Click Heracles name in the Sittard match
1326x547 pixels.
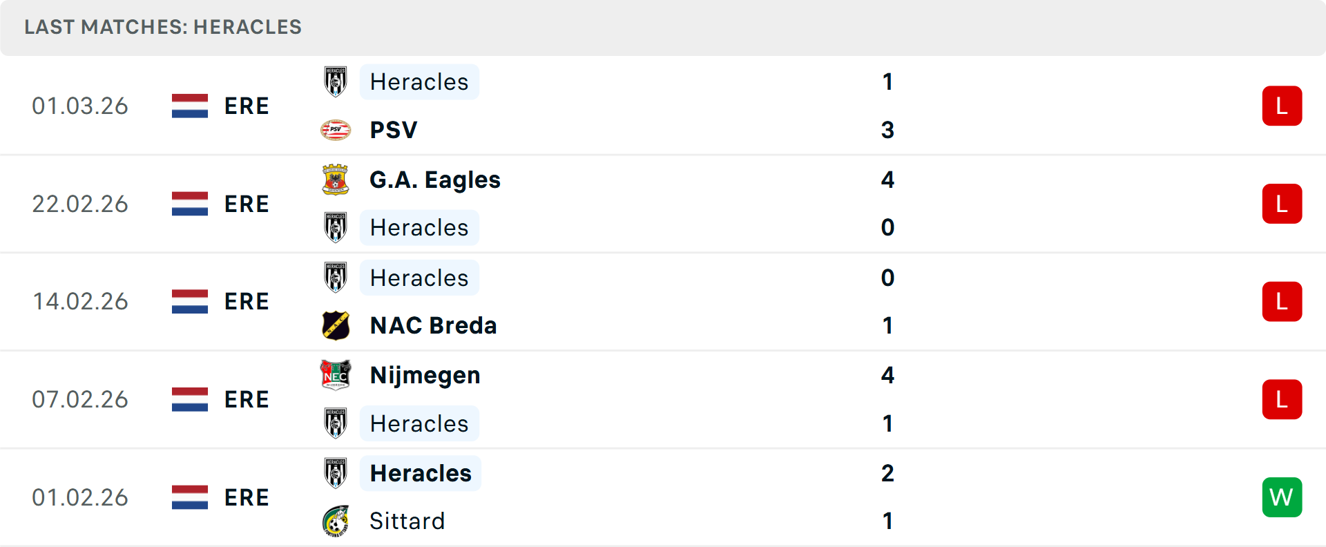[x=421, y=473]
